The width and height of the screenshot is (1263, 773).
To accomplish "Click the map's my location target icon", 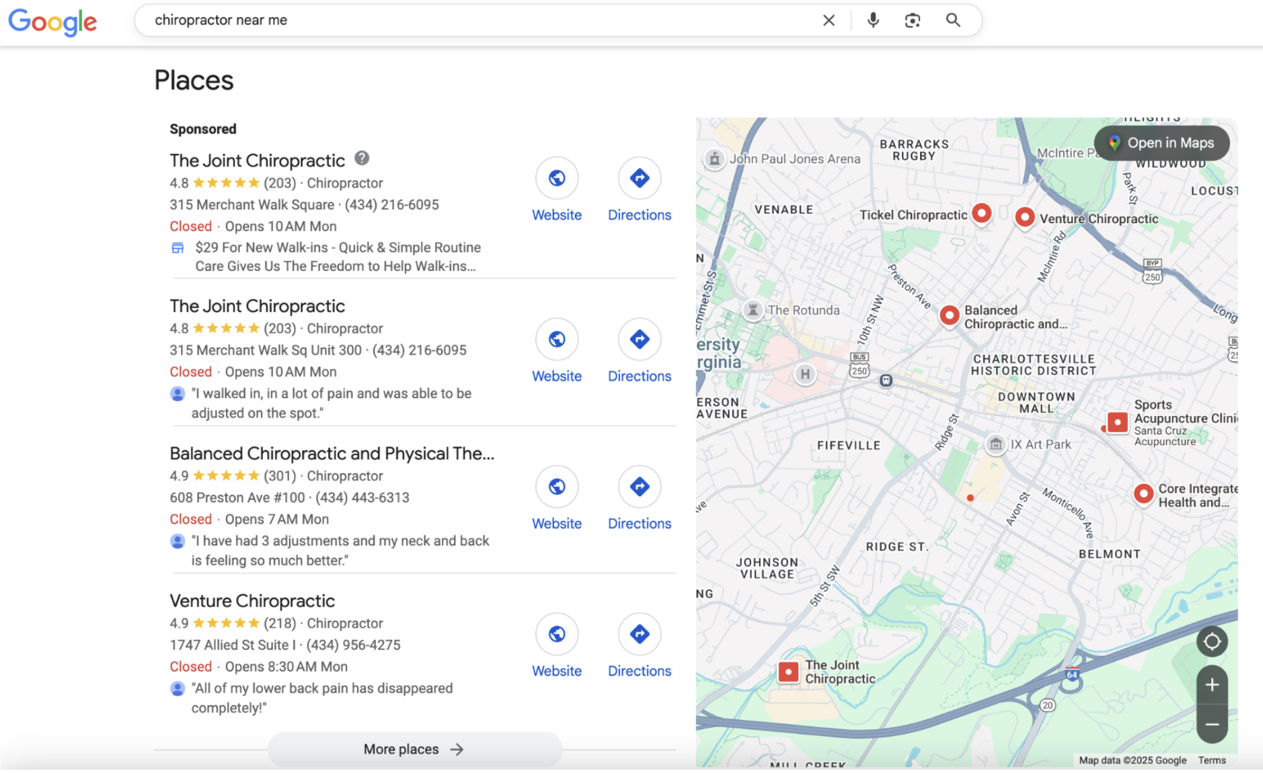I will [1211, 641].
